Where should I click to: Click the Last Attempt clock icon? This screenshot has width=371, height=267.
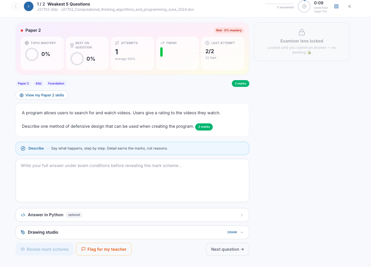[207, 43]
